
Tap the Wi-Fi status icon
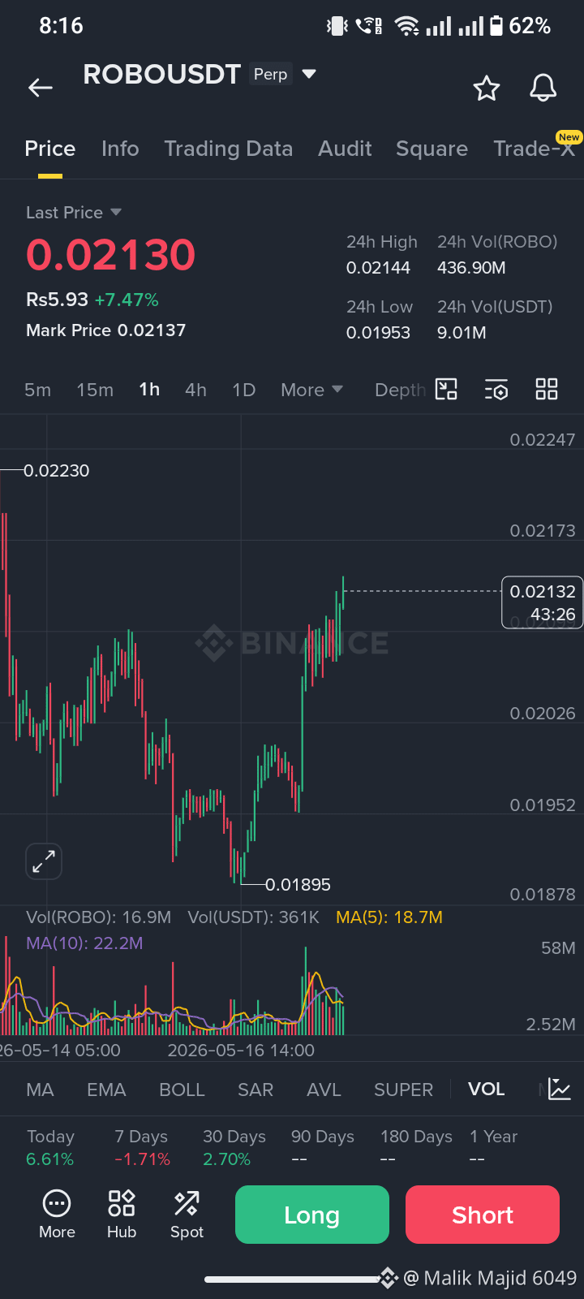click(x=407, y=26)
